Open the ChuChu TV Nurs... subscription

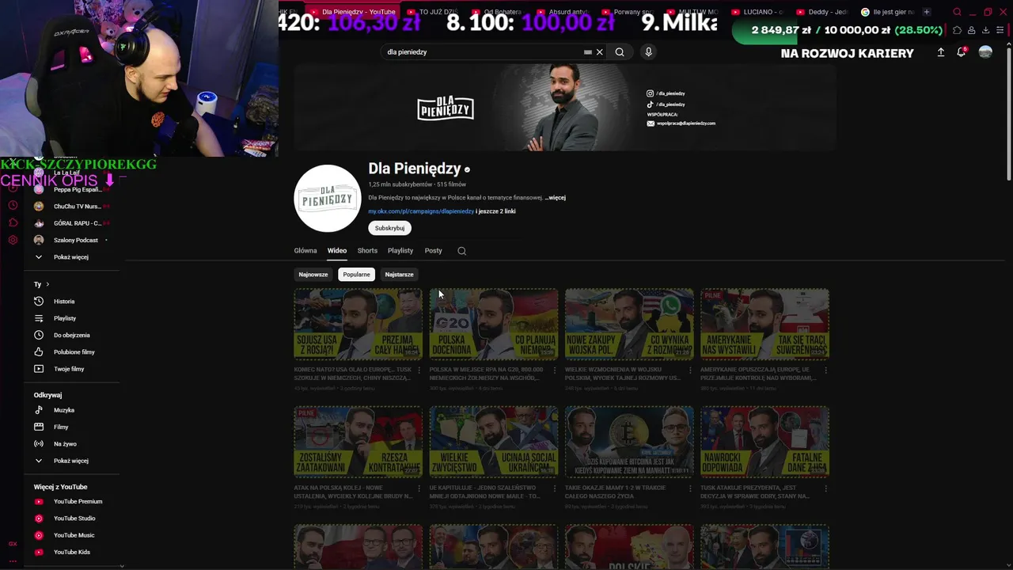pyautogui.click(x=75, y=207)
